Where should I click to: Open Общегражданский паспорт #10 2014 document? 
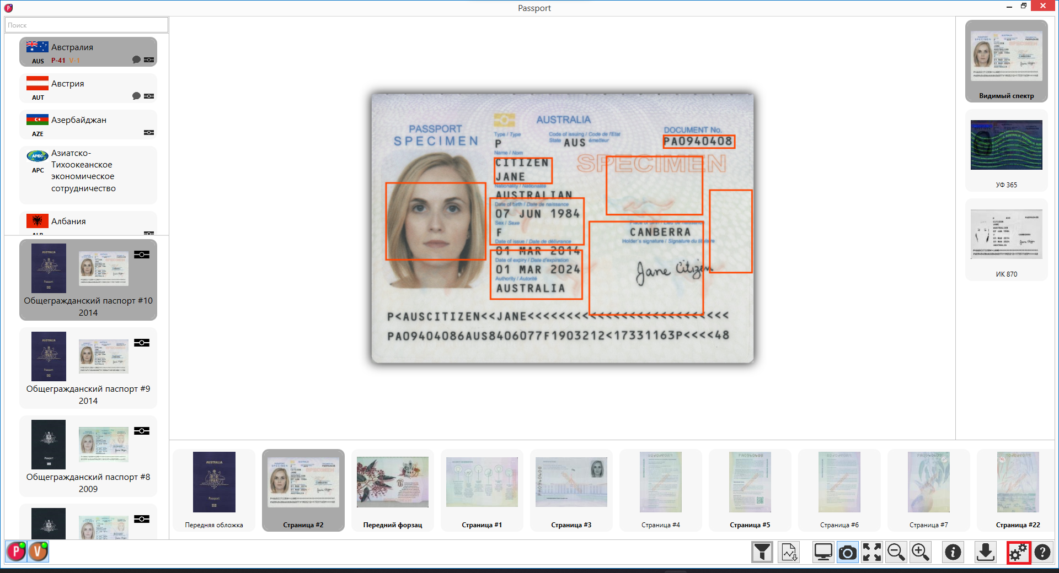pyautogui.click(x=88, y=280)
